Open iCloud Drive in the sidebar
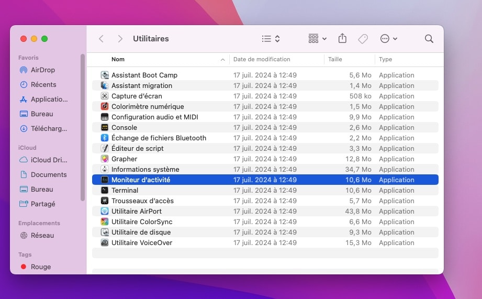Viewport: 482px width, 299px height. point(43,160)
